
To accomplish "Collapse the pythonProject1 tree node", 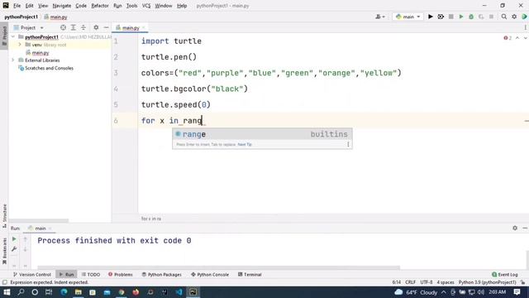I will (13, 36).
